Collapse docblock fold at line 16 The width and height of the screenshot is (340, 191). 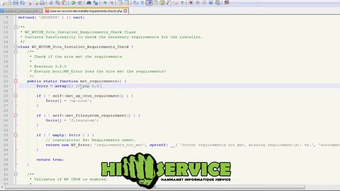[x=15, y=51]
